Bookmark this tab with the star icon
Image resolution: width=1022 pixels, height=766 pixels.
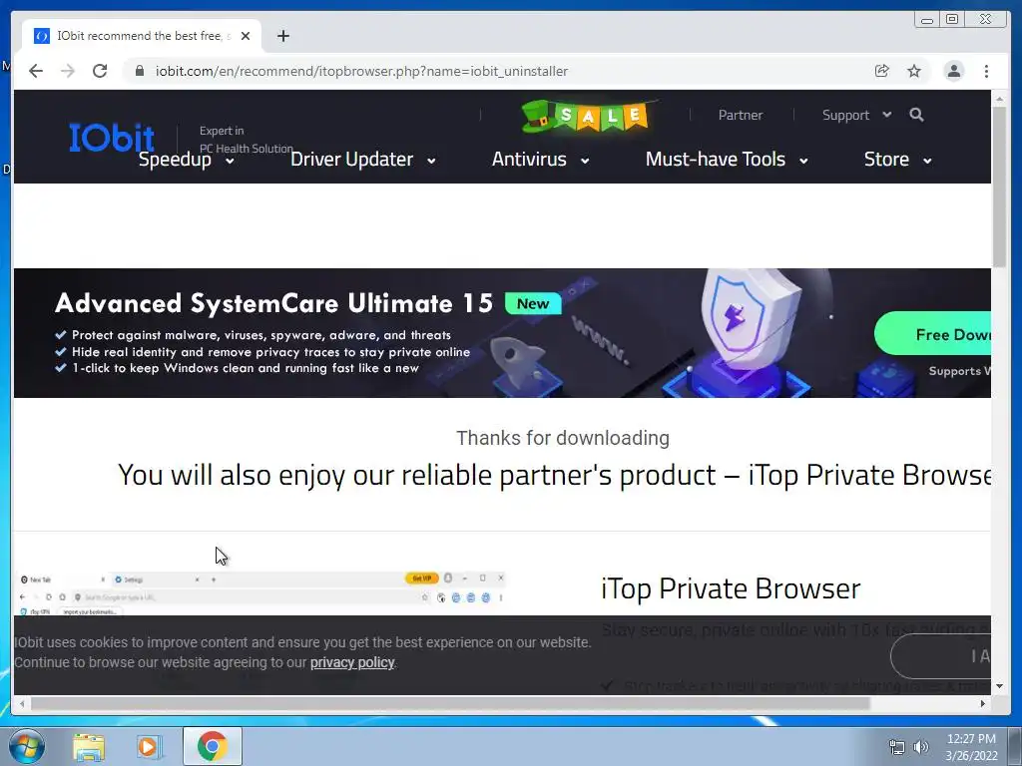pyautogui.click(x=914, y=71)
